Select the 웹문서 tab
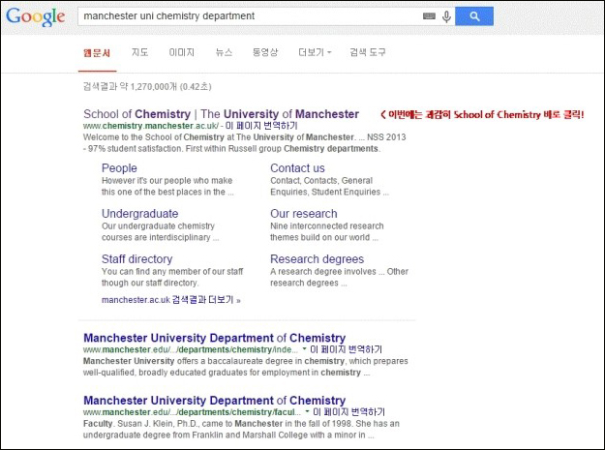 (97, 53)
